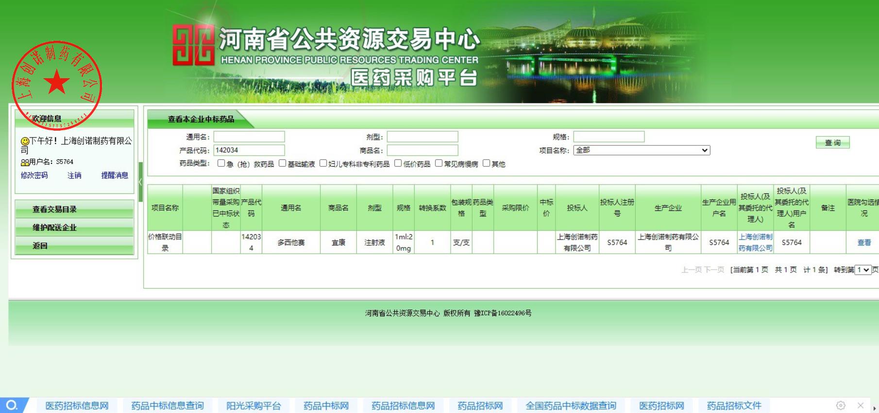Tick the 急(抢)救药品 checkbox
The image size is (879, 413).
(x=221, y=163)
